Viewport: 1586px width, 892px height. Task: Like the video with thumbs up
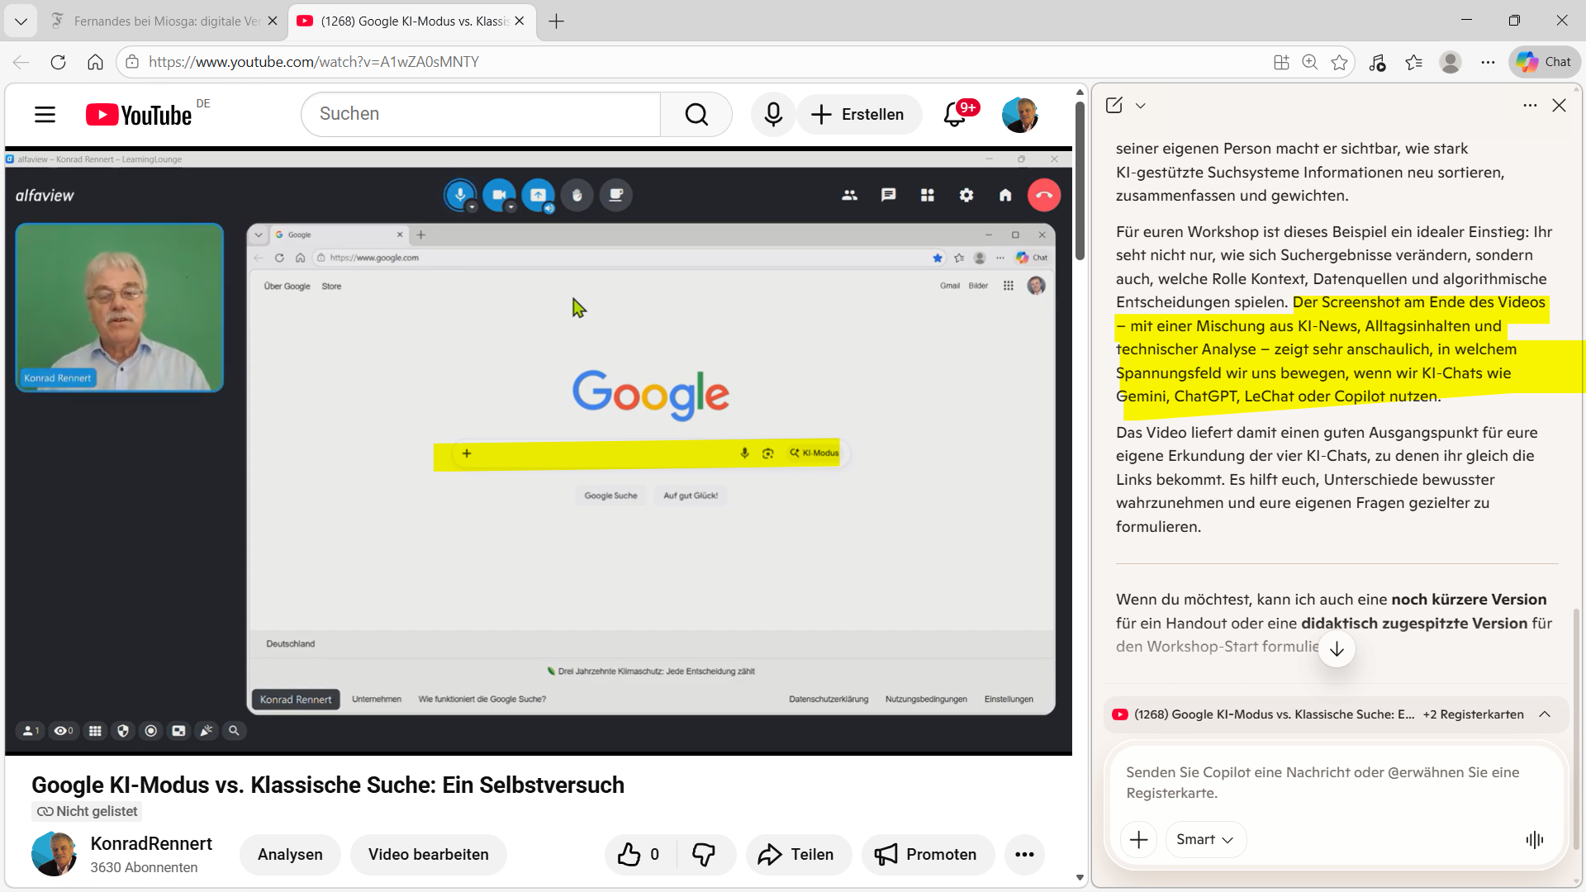(x=629, y=855)
